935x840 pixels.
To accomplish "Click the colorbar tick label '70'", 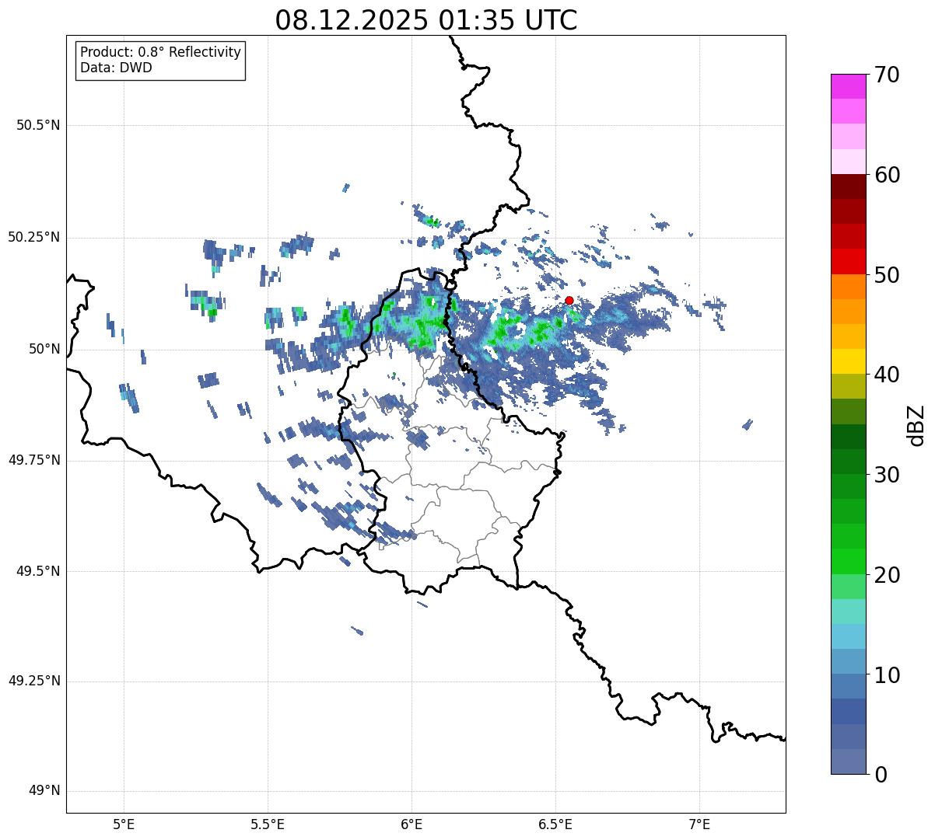I will click(x=887, y=75).
